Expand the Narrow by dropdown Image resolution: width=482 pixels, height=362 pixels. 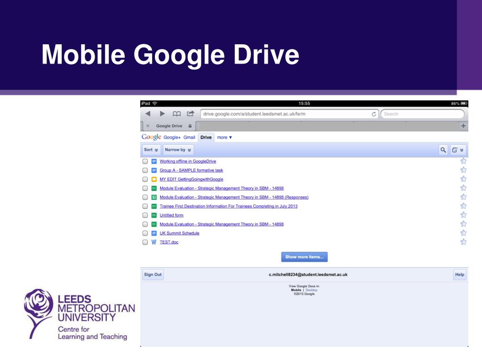tap(178, 150)
